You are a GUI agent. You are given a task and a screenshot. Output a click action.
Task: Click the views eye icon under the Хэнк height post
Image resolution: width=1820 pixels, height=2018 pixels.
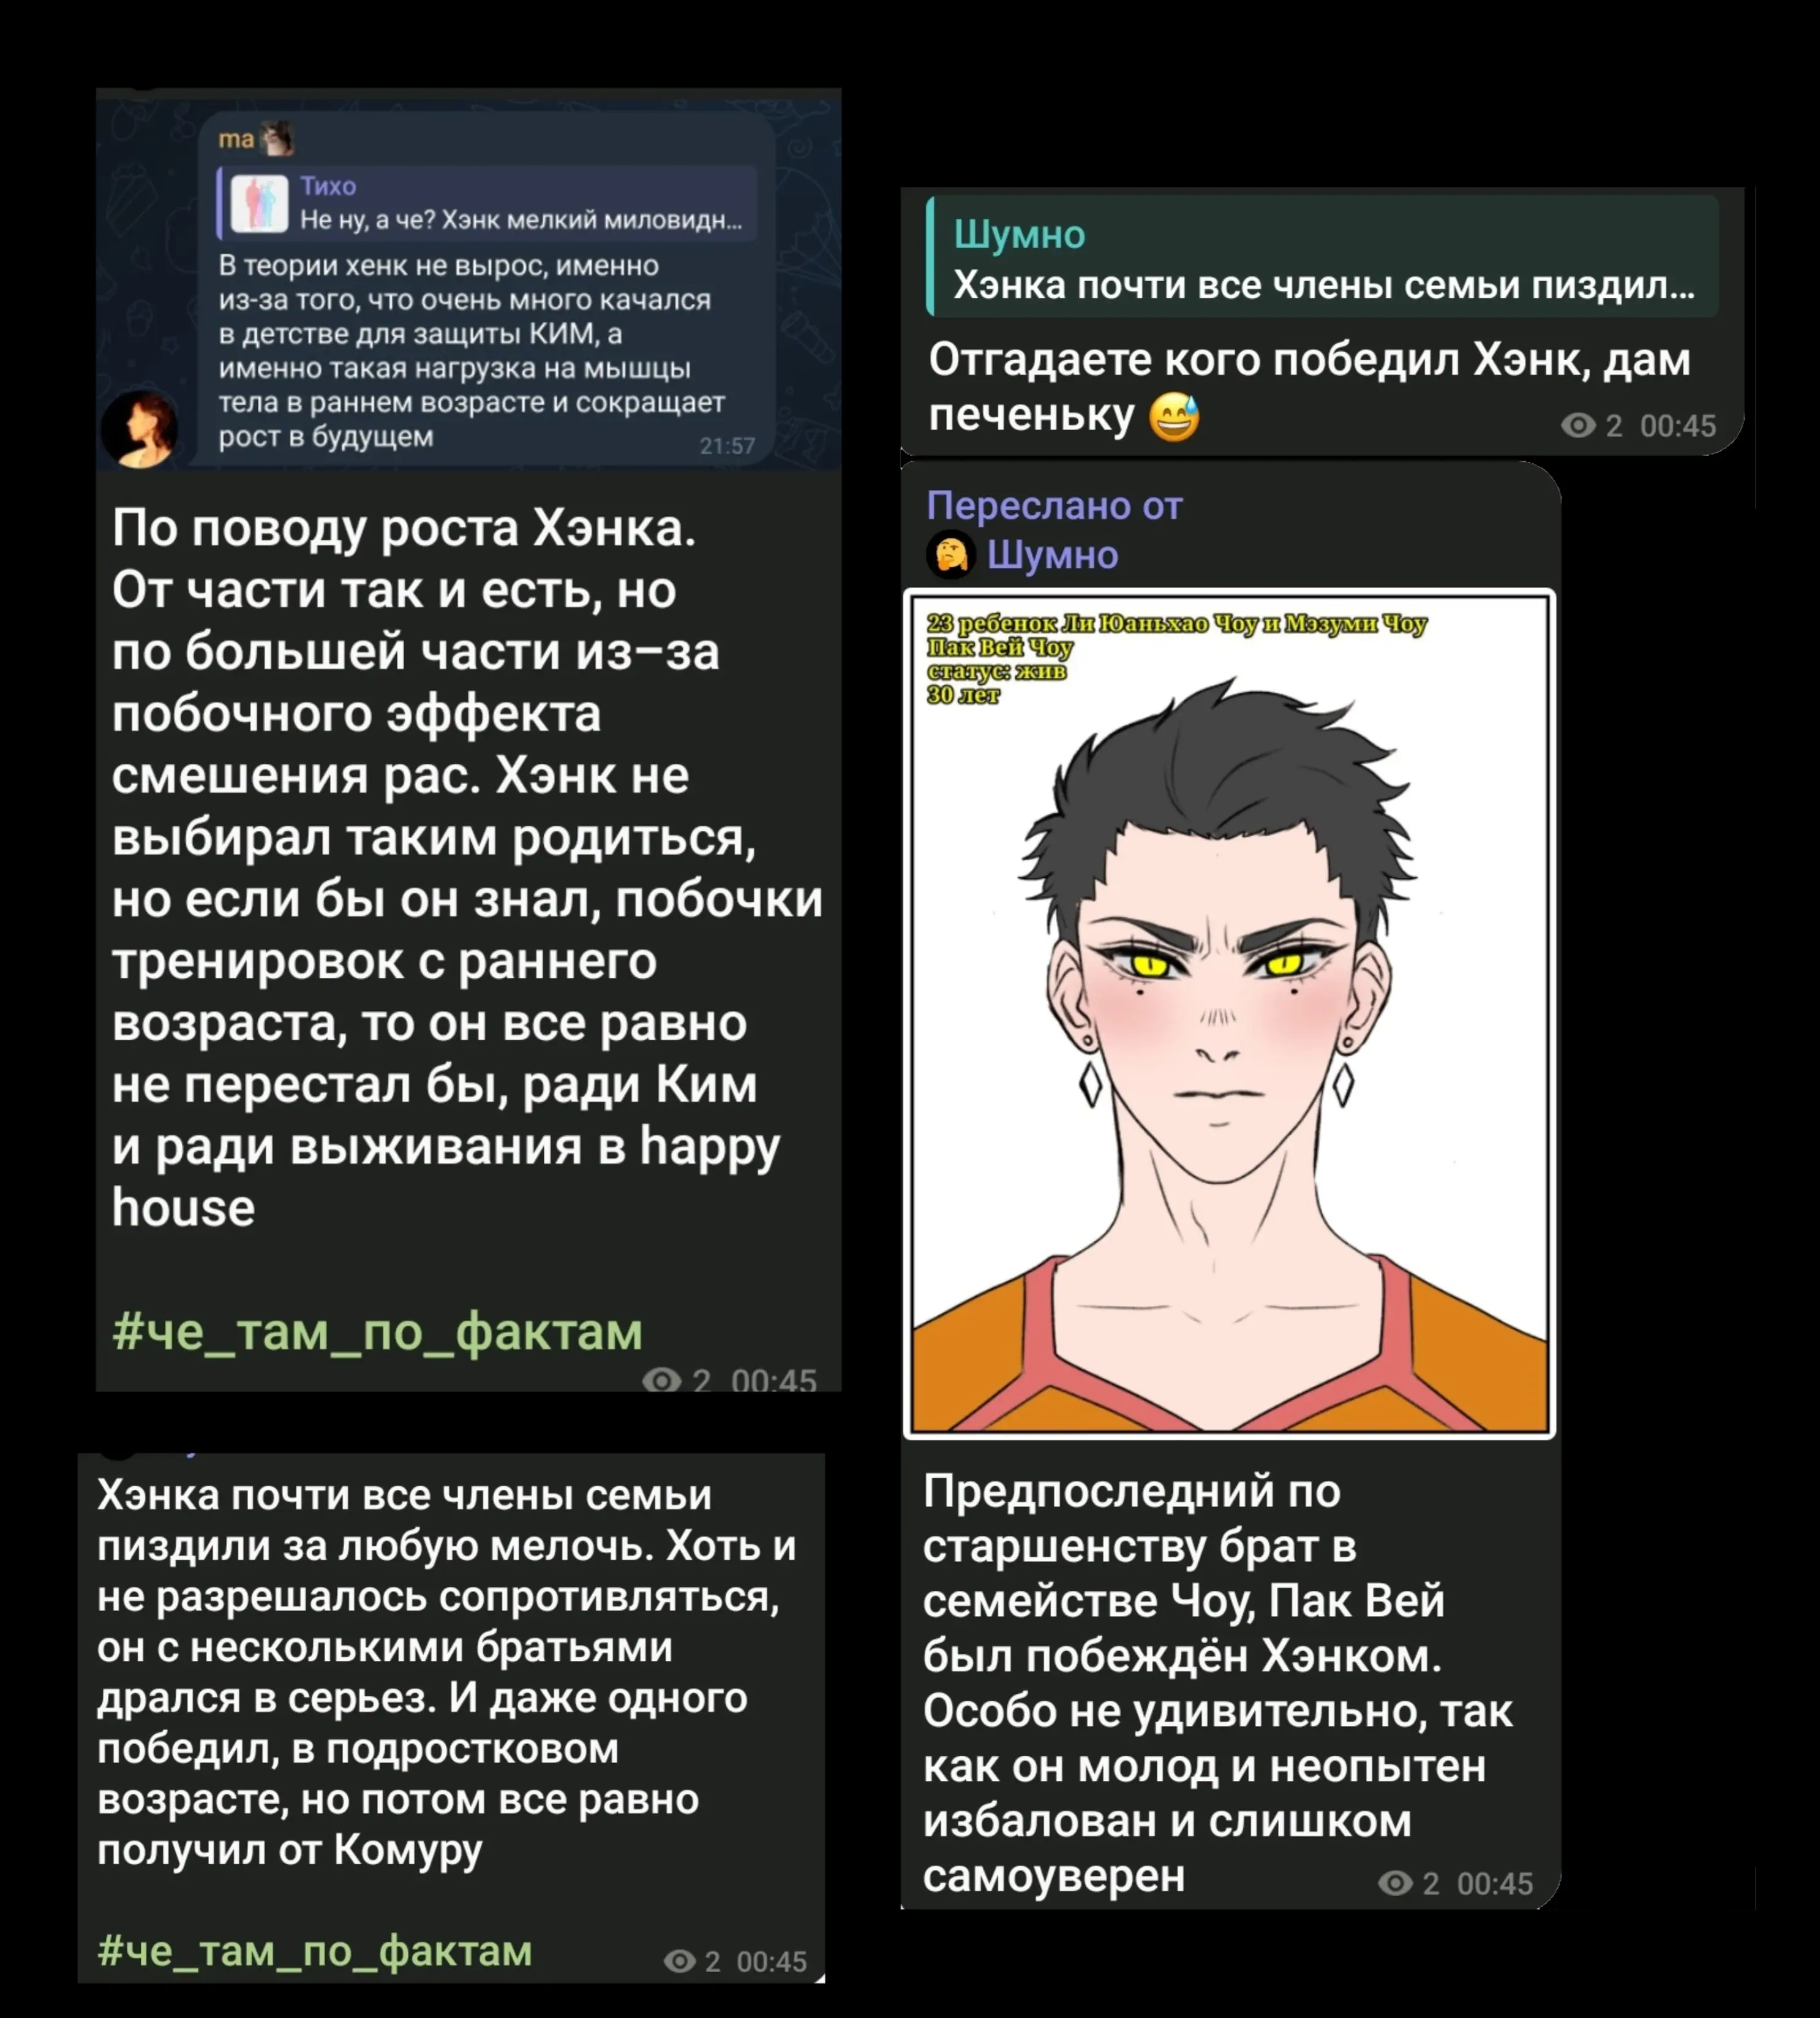point(661,1381)
